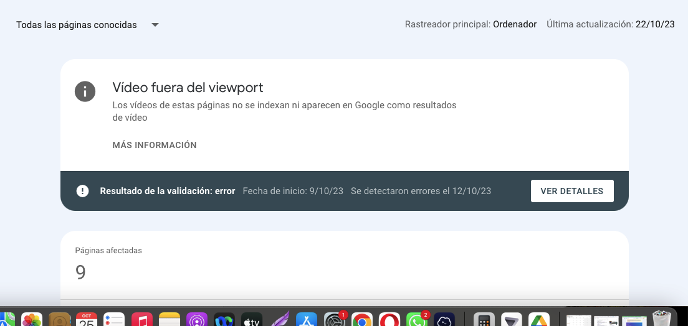Open System Settings from the dock
Image resolution: width=688 pixels, height=326 pixels.
tap(335, 319)
